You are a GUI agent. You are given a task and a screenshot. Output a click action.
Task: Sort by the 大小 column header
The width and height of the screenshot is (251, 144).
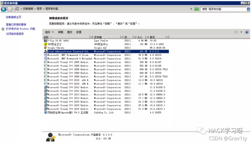pos(141,37)
